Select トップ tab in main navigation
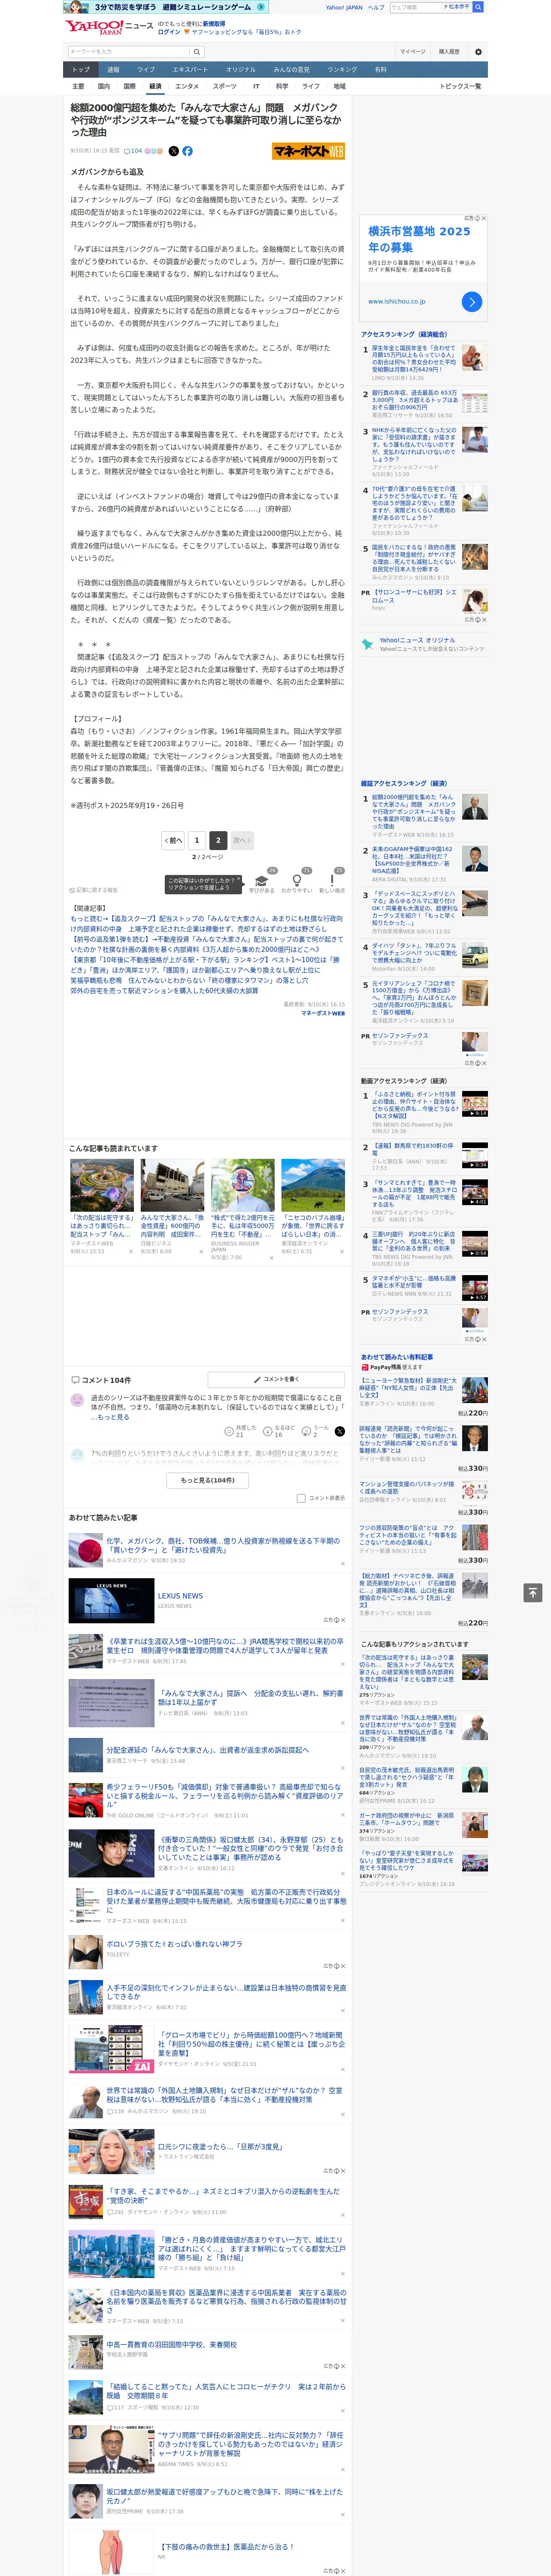 click(x=81, y=70)
